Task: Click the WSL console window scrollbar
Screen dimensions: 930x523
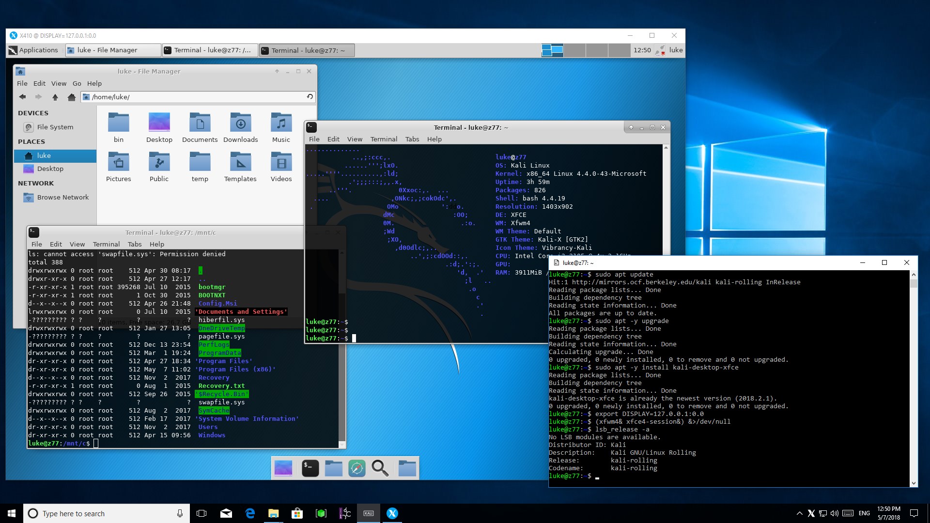Action: click(x=914, y=378)
